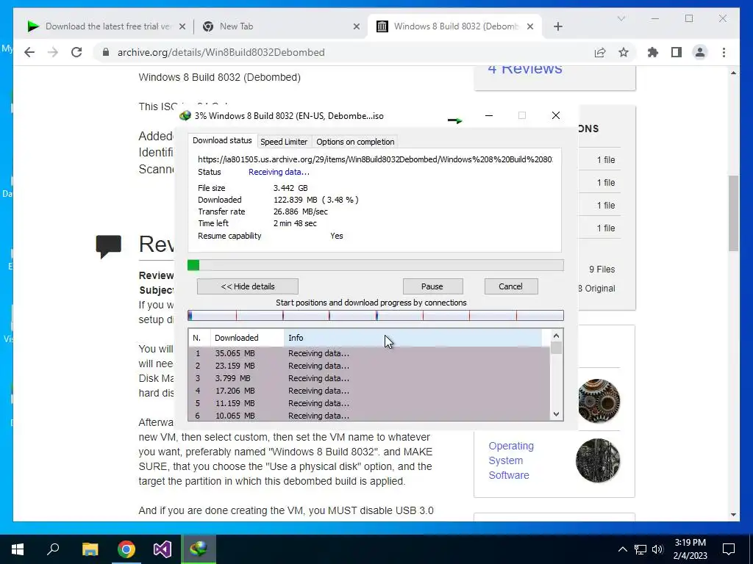Click the N. column header
This screenshot has width=753, height=564.
(199, 338)
